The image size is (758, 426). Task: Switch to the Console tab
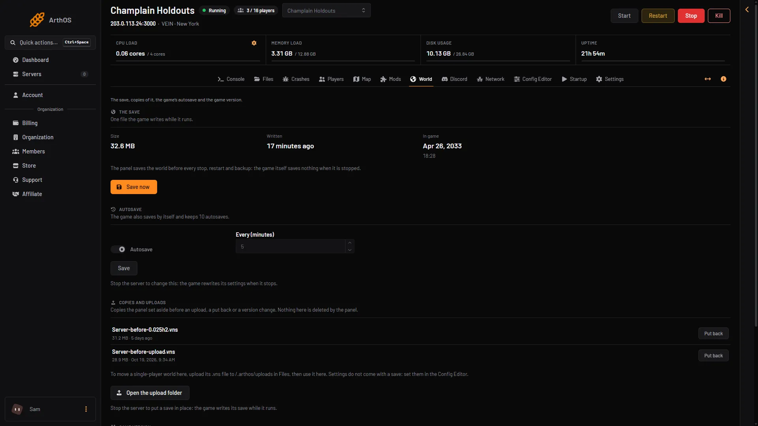[231, 79]
